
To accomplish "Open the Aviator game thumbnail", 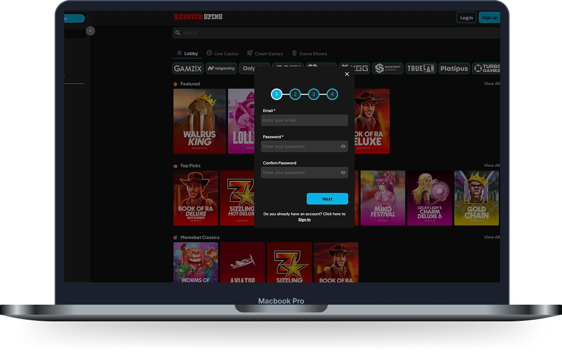I will (243, 262).
